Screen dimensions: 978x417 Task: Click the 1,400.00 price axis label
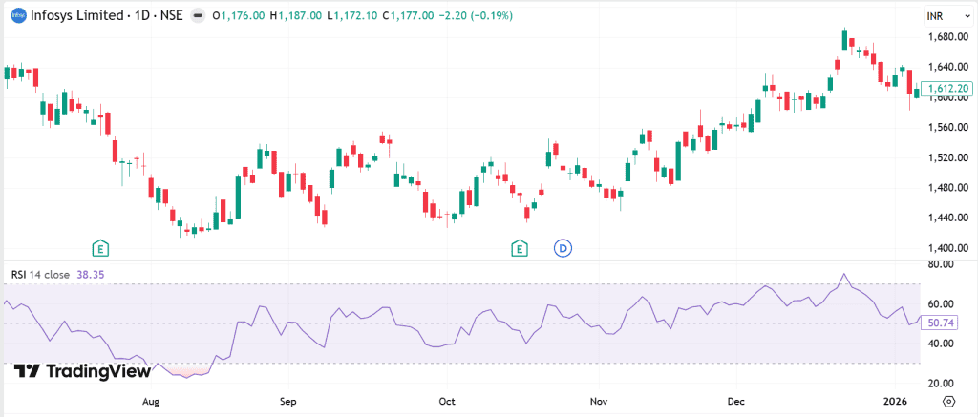[x=947, y=248]
